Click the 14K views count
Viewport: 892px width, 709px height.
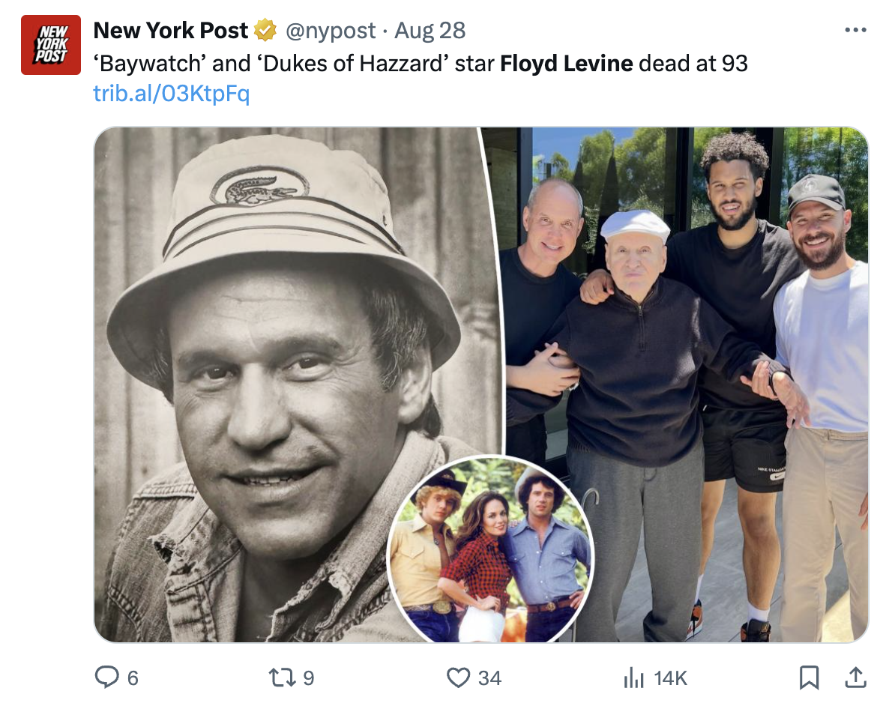tap(670, 678)
